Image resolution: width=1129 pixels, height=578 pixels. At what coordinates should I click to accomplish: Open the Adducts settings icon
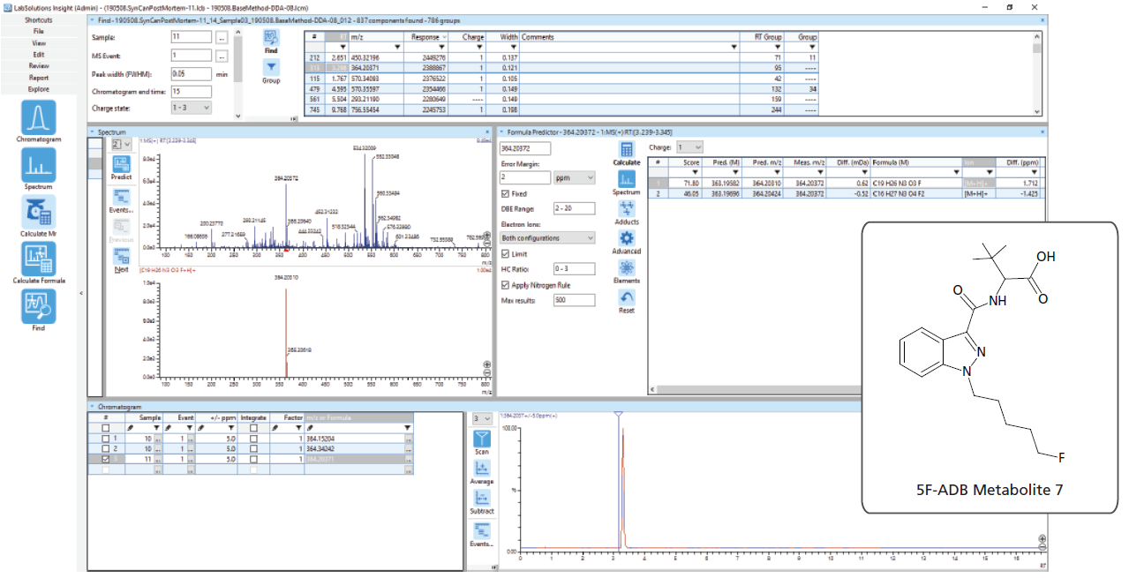coord(627,208)
